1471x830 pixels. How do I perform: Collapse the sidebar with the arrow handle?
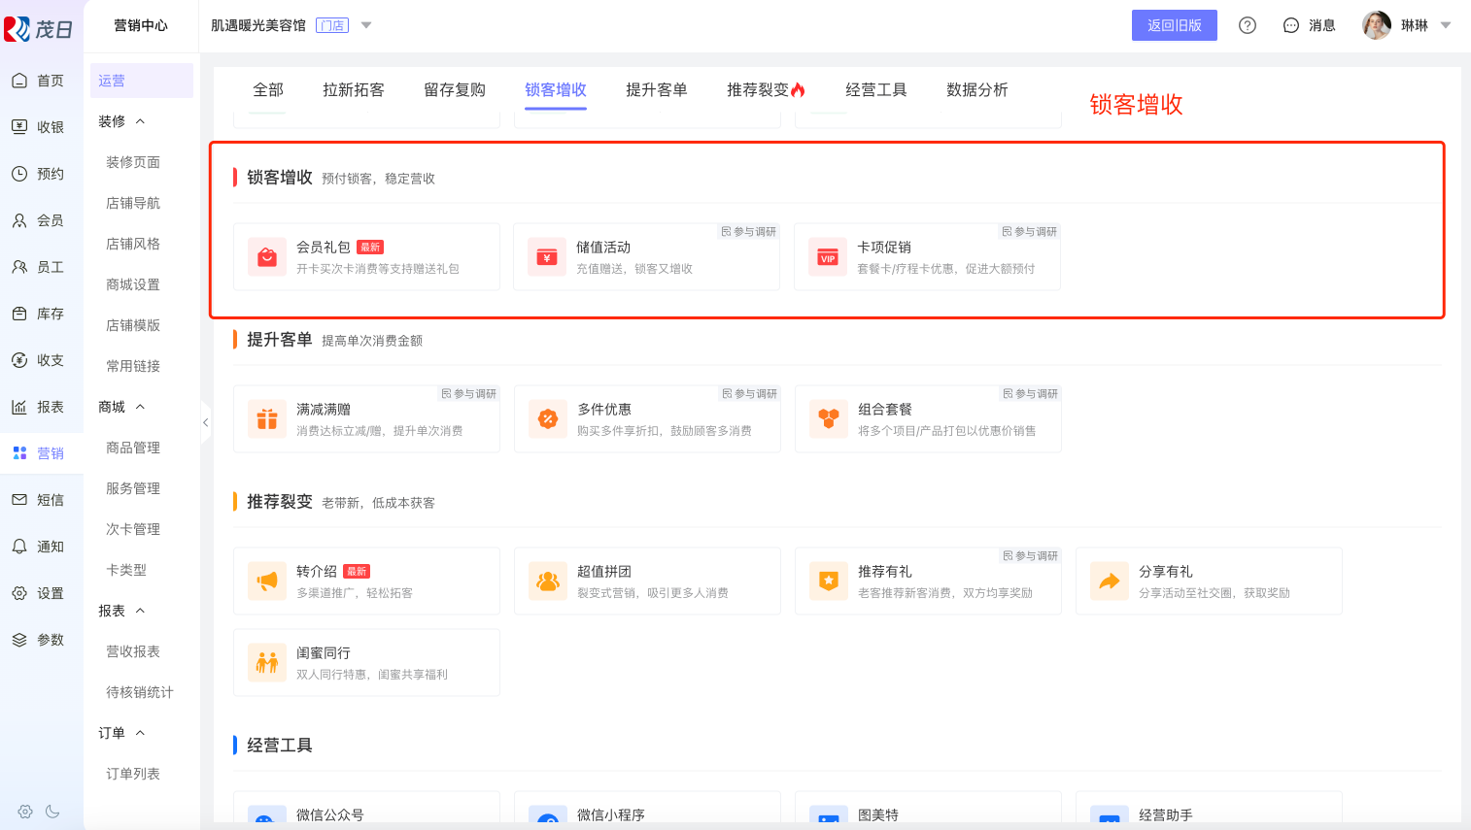coord(205,422)
